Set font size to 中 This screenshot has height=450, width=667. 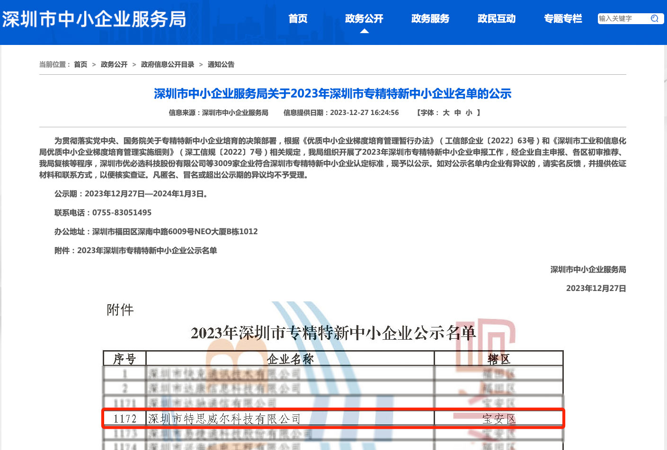coord(457,113)
